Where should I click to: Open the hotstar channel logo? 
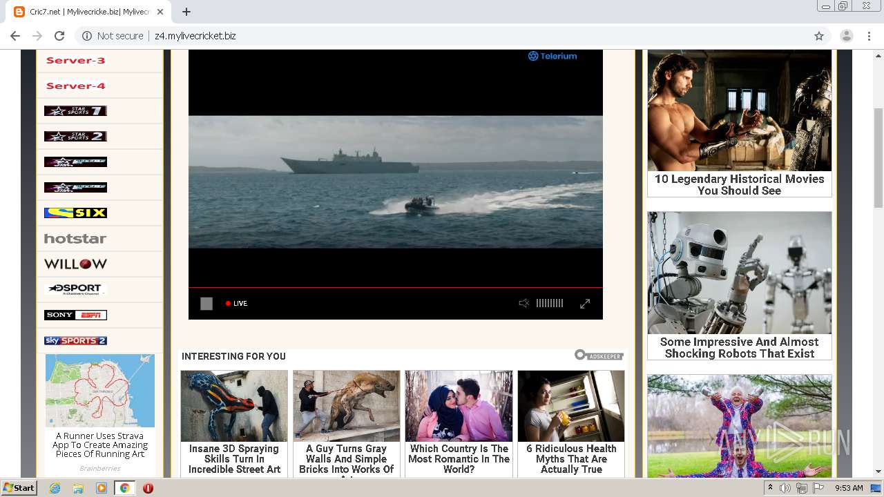click(x=75, y=239)
